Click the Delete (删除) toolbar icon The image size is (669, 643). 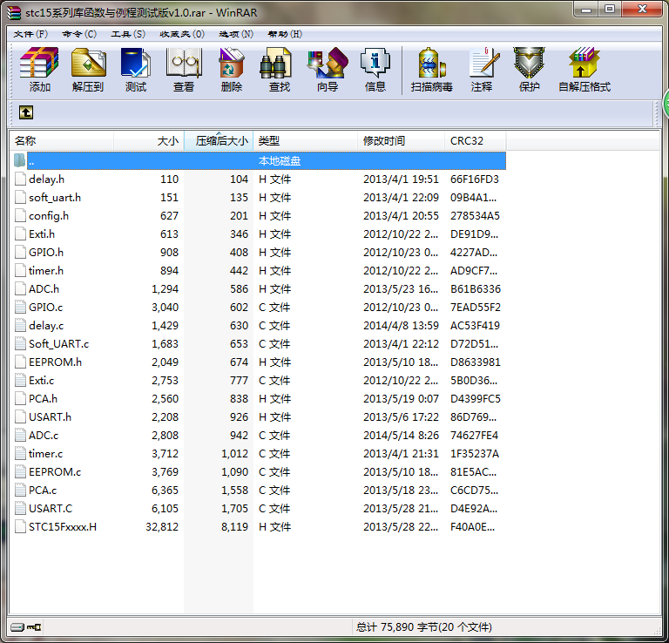[231, 70]
